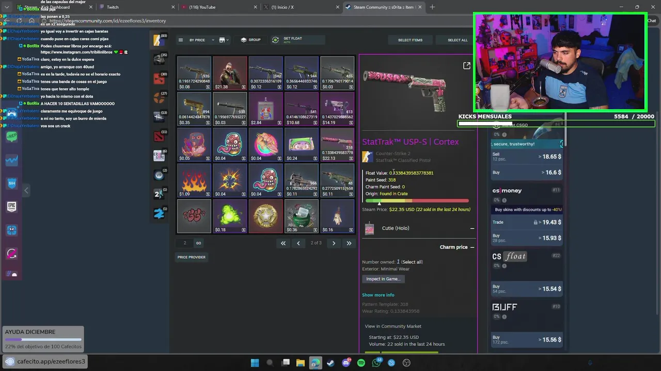Open the Rust inventory with count 35
The height and width of the screenshot is (371, 661).
click(x=159, y=59)
